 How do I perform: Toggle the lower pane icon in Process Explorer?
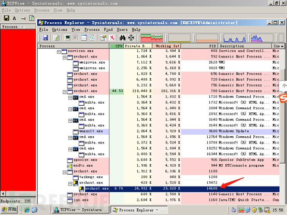click(84, 38)
